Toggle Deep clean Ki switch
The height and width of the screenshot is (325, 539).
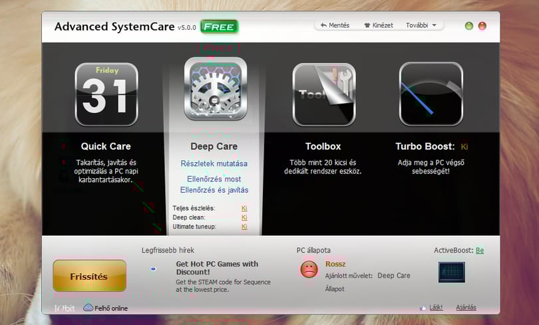coord(244,217)
